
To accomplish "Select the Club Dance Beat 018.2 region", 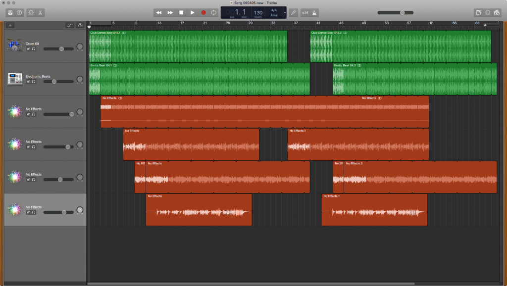I will point(401,46).
